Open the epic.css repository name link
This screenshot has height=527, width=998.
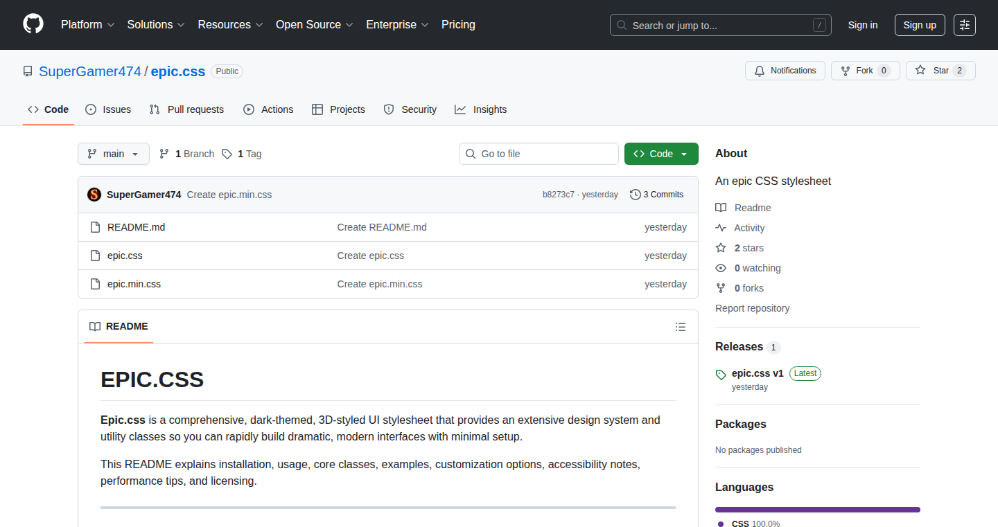[178, 71]
